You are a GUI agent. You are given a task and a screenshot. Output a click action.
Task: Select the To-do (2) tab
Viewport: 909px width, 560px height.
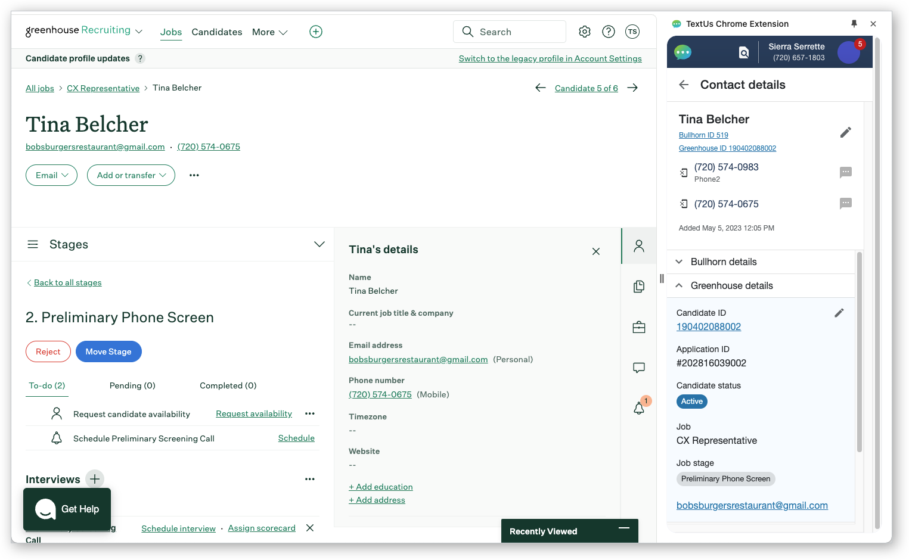47,385
